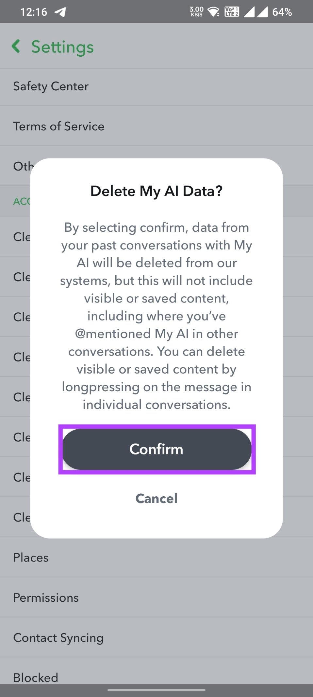
Task: Tap the back chevron next to Settings
Action: tap(16, 47)
